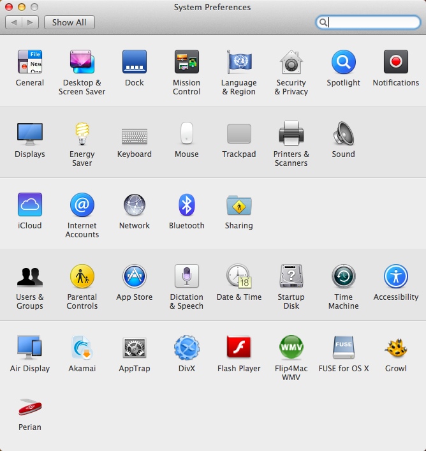Click the Mission Control icon
Viewport: 426px width, 451px height.
tap(186, 63)
